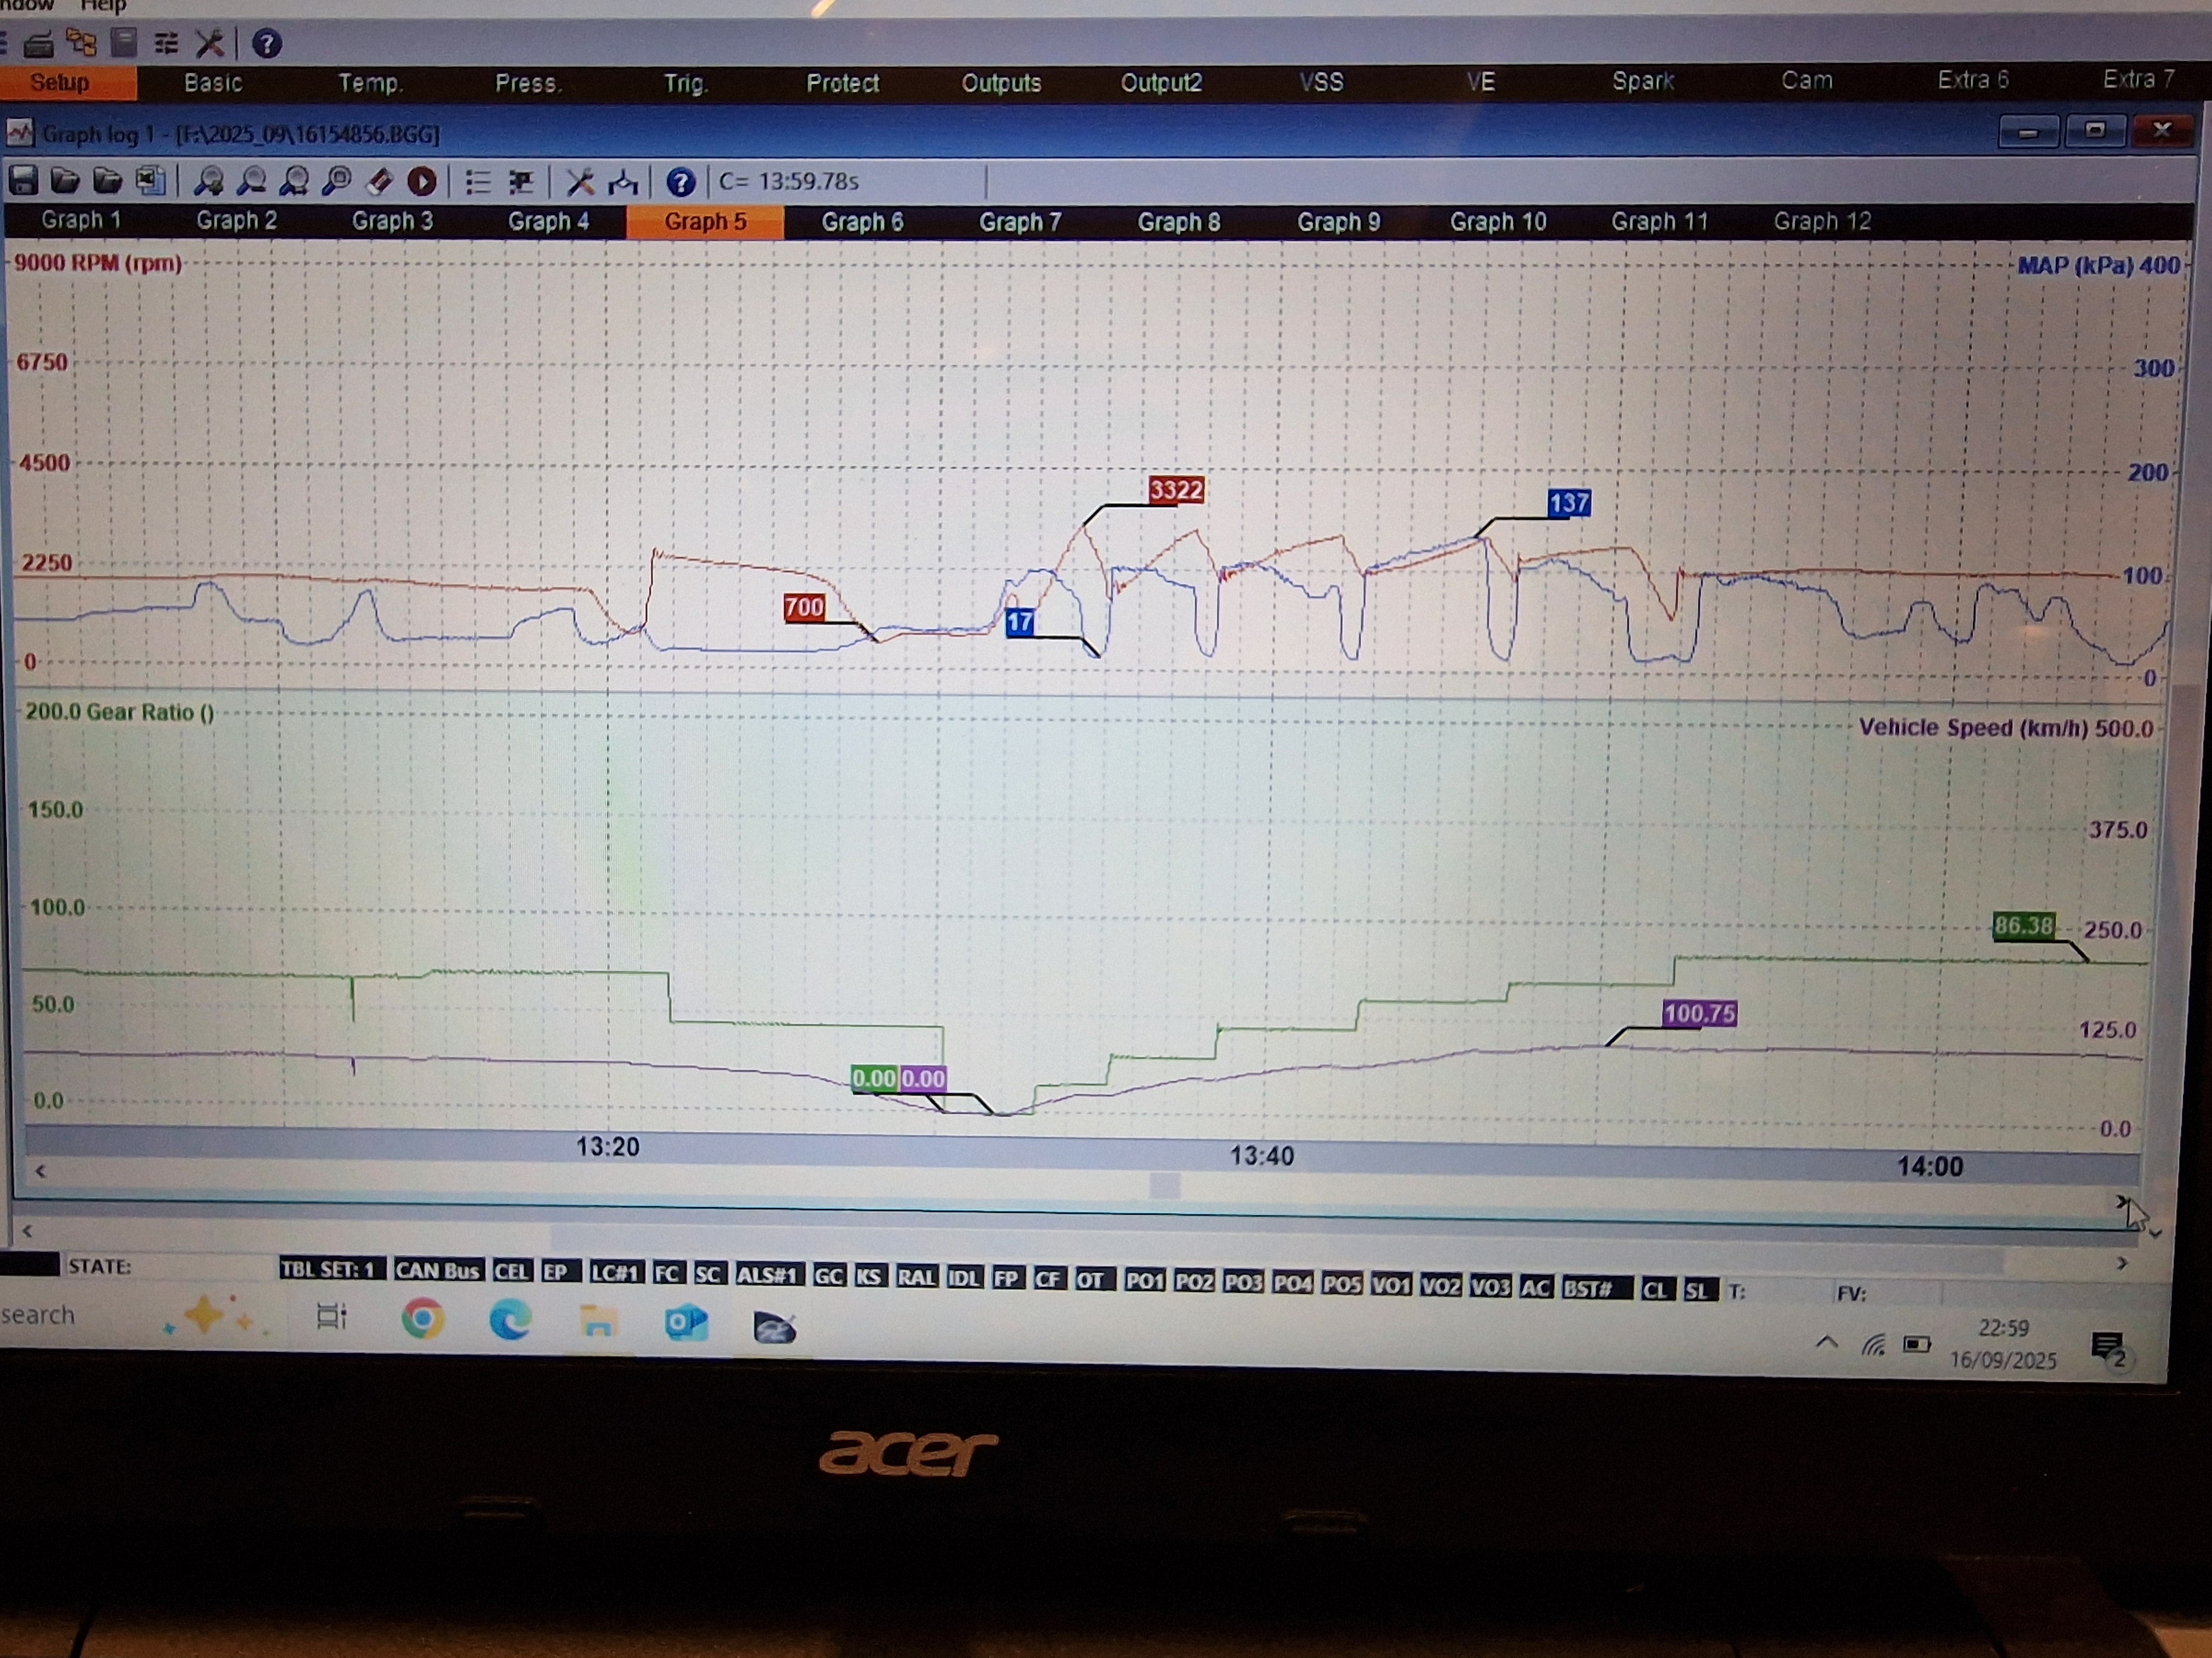
Task: Click the 137 MAP marker label
Action: tap(1568, 503)
